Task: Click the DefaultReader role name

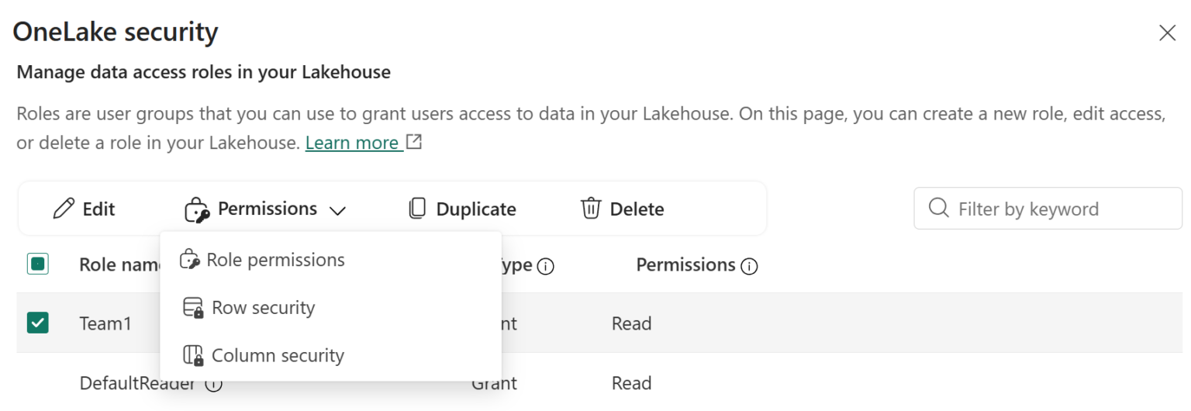Action: tap(137, 383)
